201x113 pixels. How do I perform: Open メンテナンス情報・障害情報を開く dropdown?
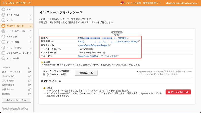click(x=142, y=3)
